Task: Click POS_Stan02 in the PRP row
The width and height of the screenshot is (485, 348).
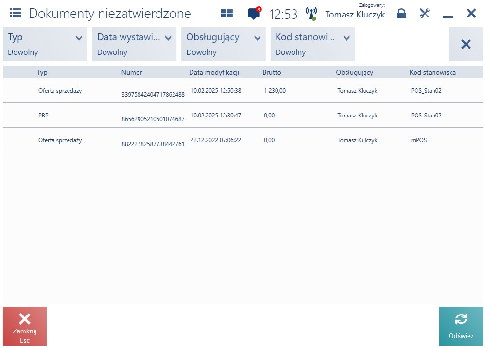Action: 426,116
